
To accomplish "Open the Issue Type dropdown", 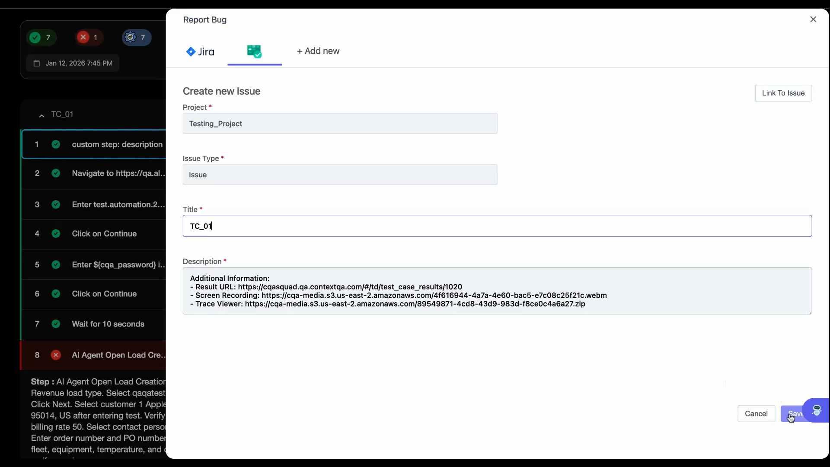I will coord(340,175).
